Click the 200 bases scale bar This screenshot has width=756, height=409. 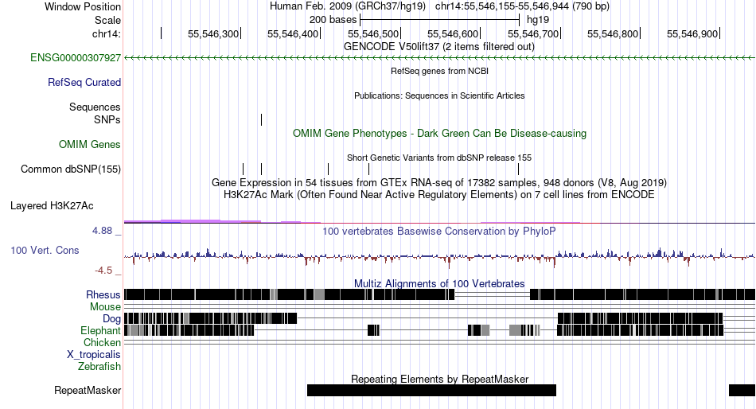click(440, 20)
